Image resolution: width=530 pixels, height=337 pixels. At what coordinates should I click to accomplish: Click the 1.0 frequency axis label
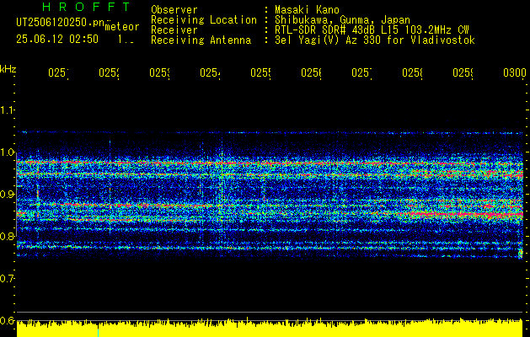point(8,152)
